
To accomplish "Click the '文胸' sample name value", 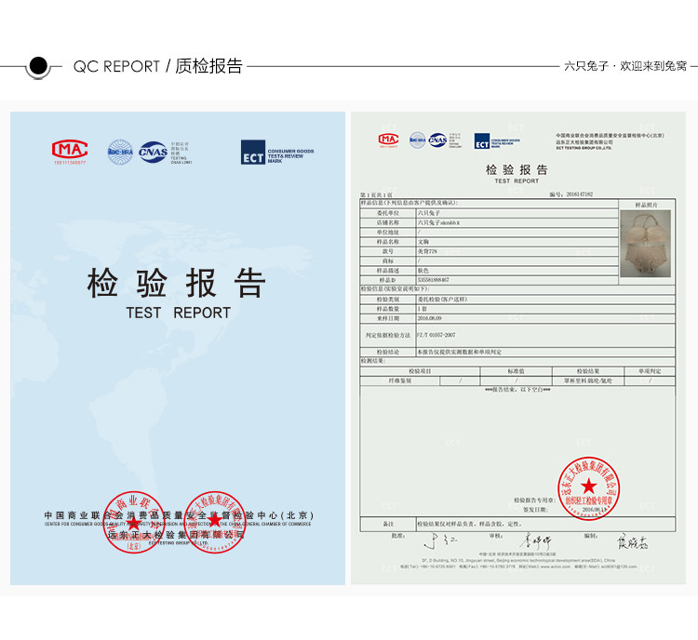I will [423, 242].
